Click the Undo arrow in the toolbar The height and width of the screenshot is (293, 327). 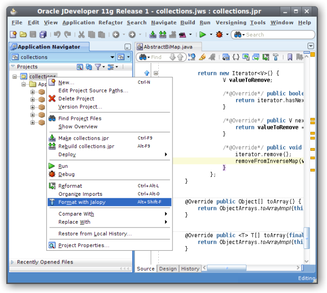pyautogui.click(x=57, y=35)
